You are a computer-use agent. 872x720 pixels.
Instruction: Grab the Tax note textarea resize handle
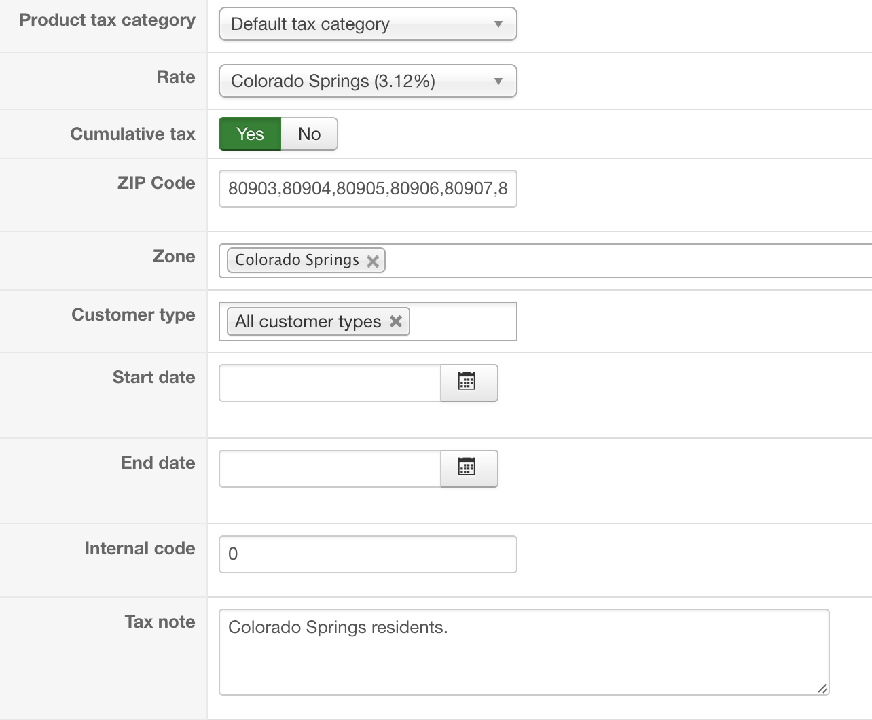click(x=822, y=688)
